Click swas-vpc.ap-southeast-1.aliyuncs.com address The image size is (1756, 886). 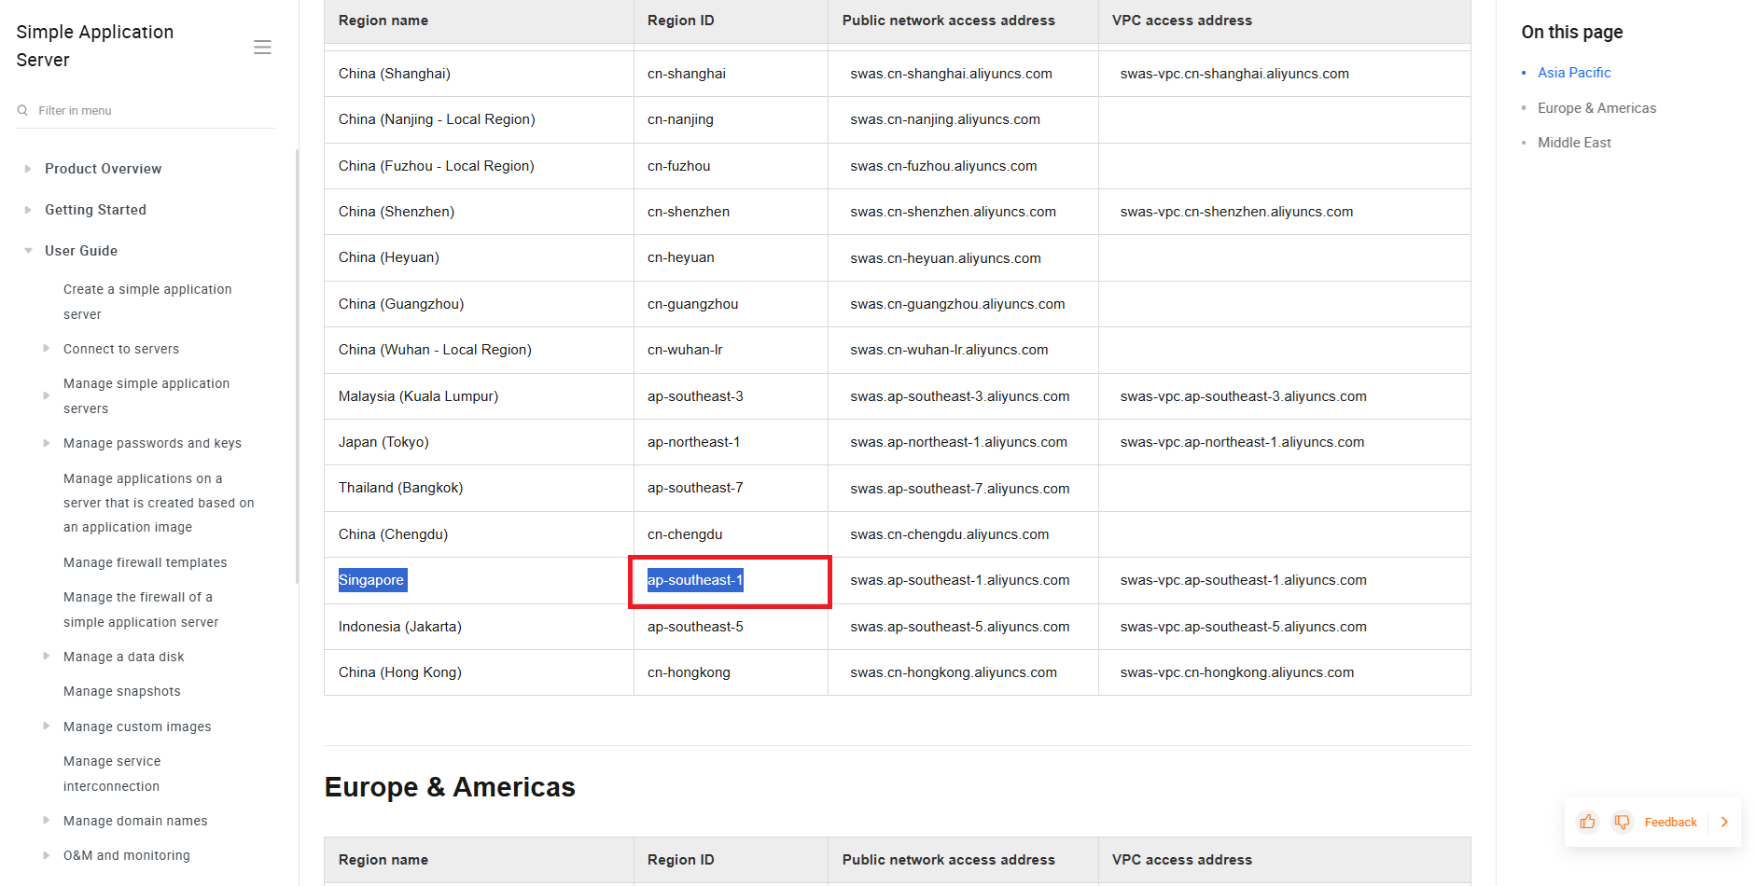coord(1243,580)
